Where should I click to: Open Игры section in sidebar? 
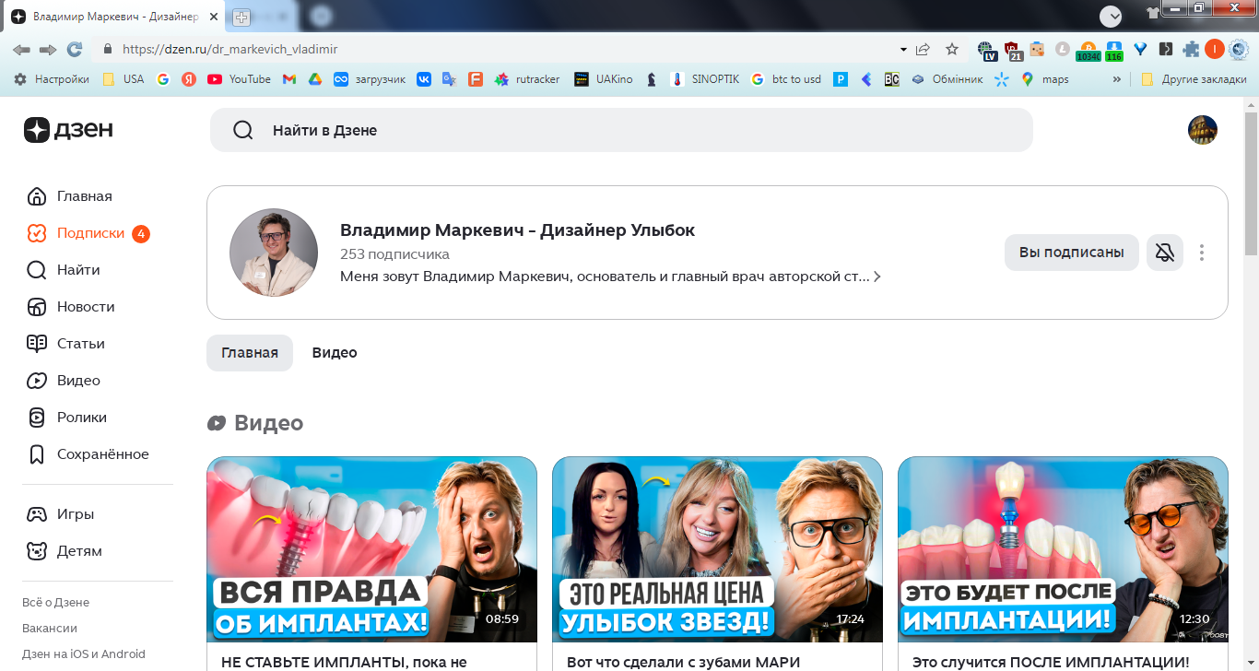(61, 514)
